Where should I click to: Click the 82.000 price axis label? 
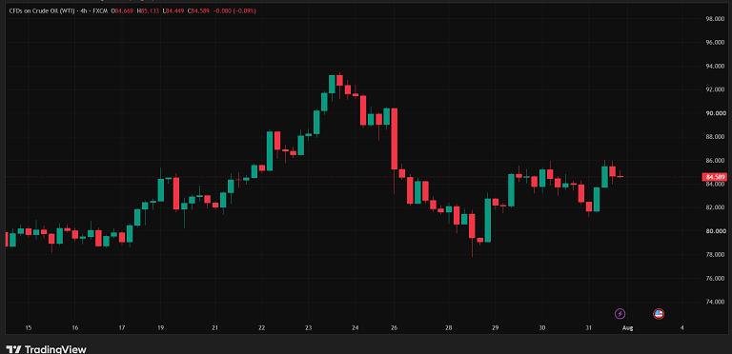(715, 207)
